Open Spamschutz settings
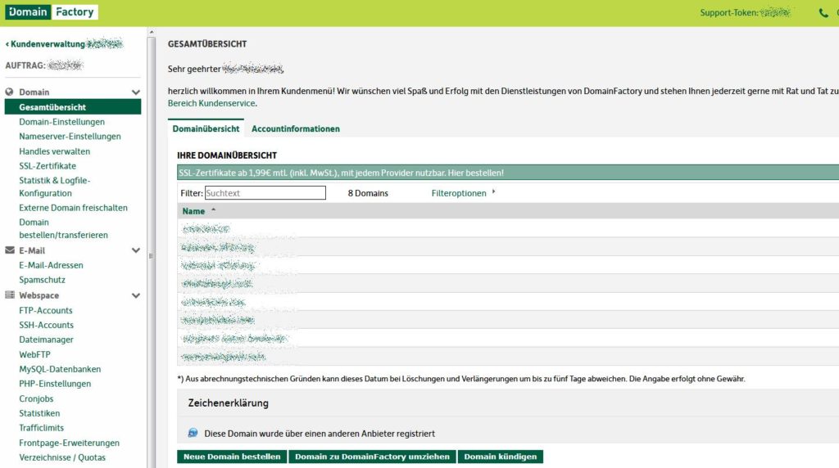Image resolution: width=839 pixels, height=468 pixels. click(43, 280)
